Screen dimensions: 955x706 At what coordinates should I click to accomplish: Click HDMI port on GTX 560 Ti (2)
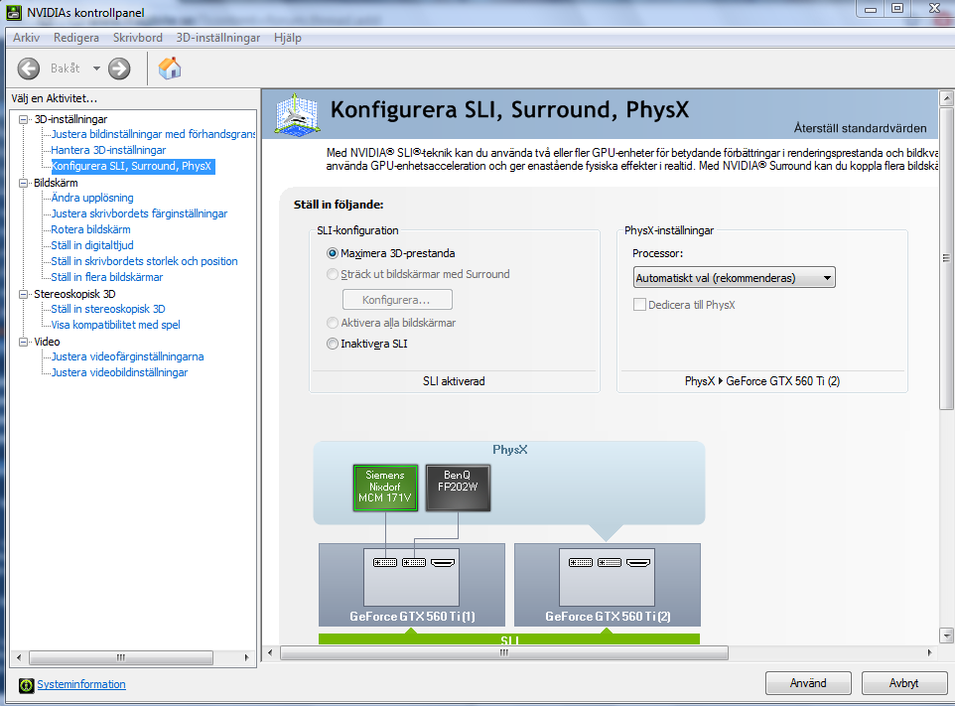638,562
